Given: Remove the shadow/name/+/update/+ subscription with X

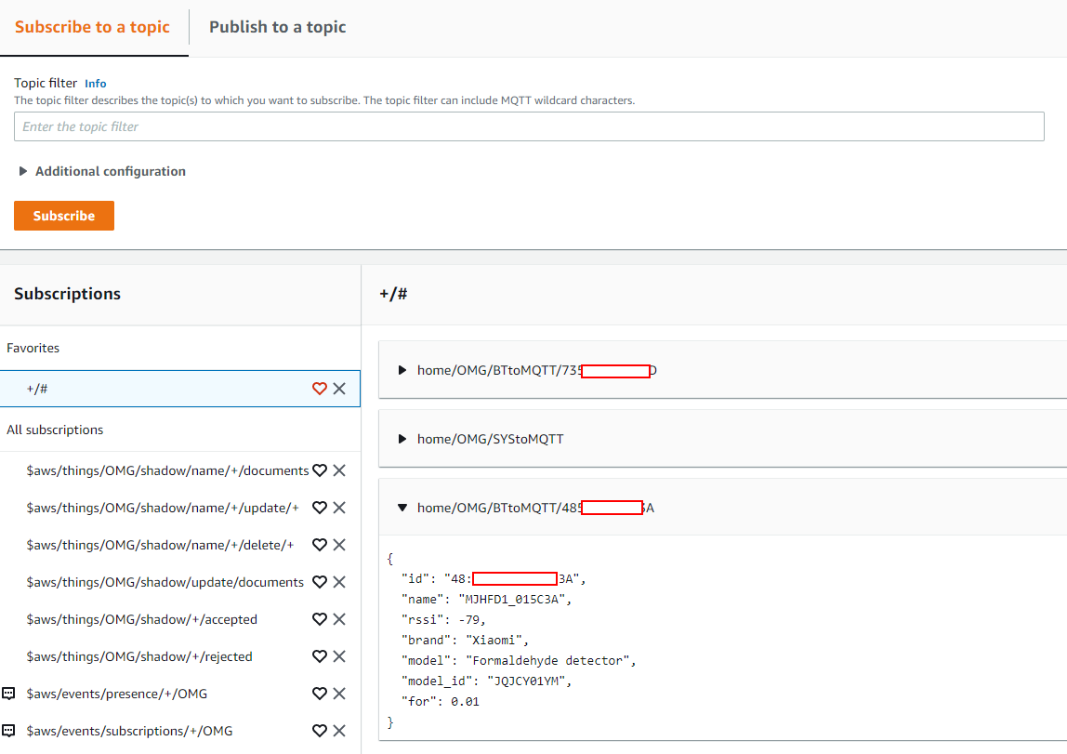Looking at the screenshot, I should pyautogui.click(x=339, y=508).
